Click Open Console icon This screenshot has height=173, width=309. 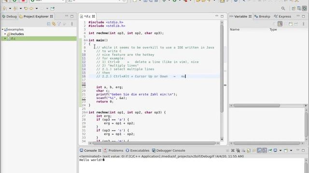pyautogui.click(x=286, y=150)
